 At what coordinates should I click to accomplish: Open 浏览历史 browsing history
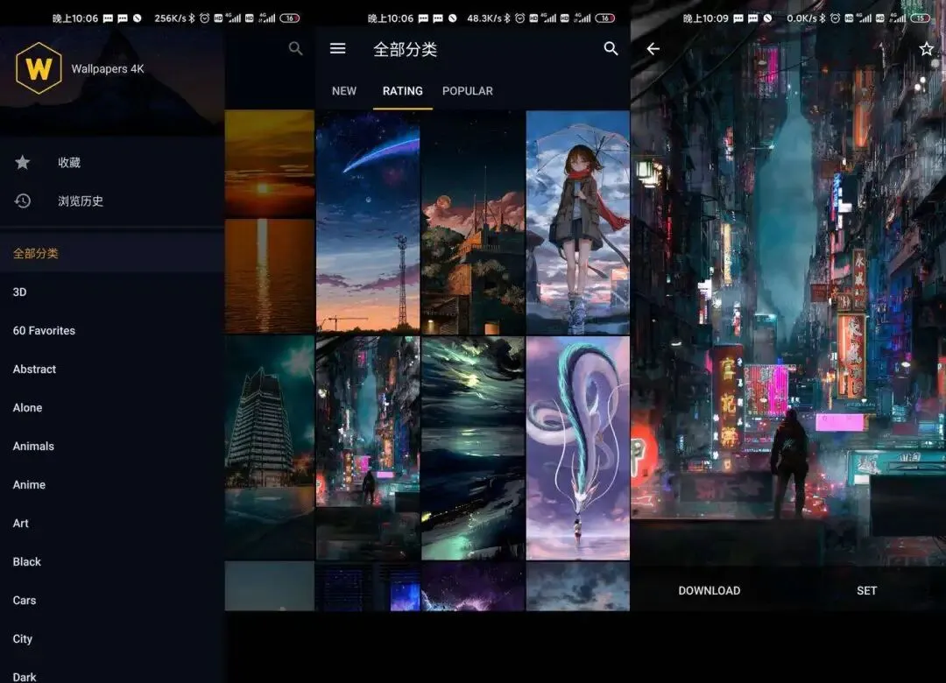click(x=112, y=201)
